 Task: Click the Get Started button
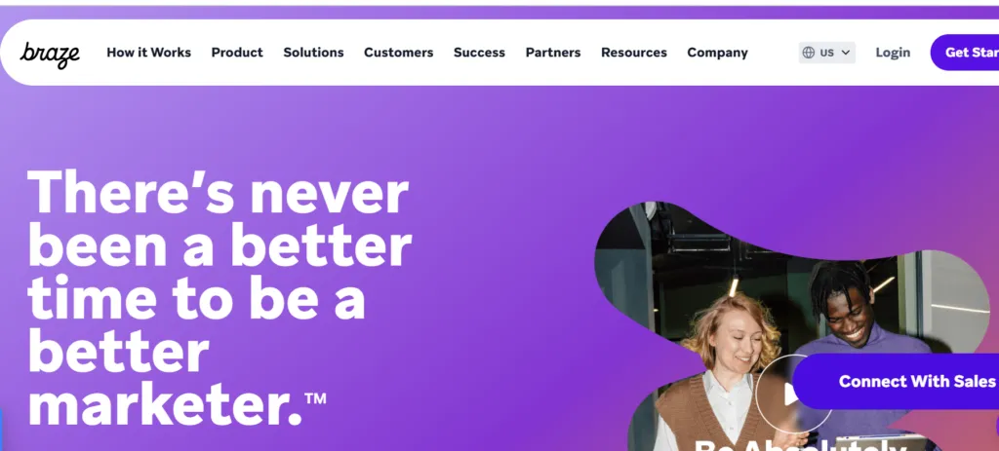coord(965,53)
